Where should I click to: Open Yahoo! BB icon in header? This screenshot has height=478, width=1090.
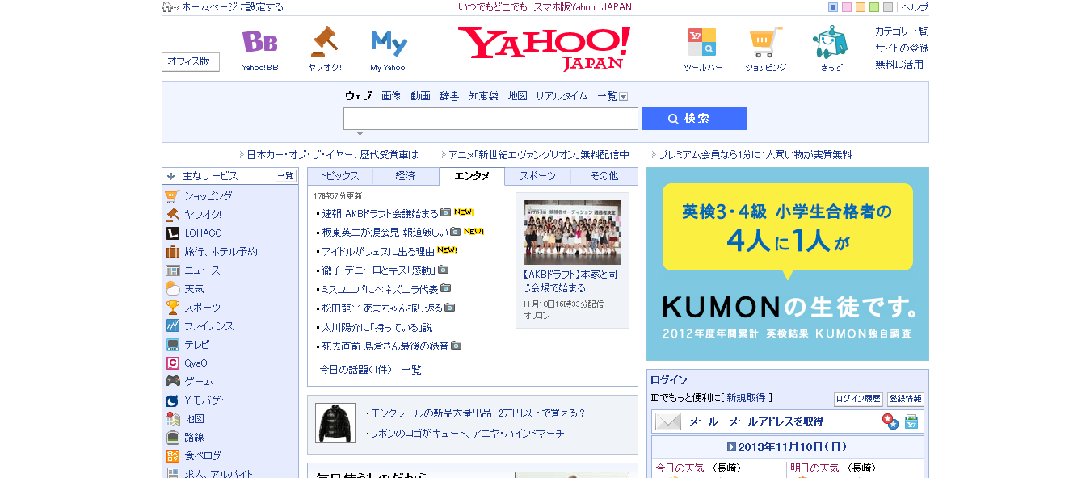coord(259,42)
